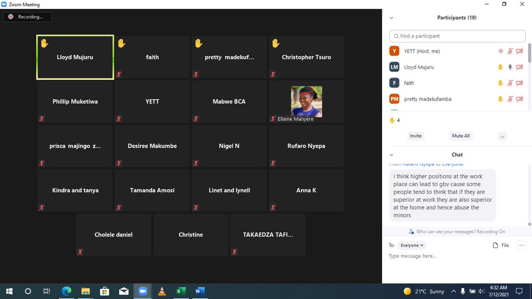Click muted mic icon on Rufaro Nyepa tile
Image resolution: width=532 pixels, height=299 pixels.
click(x=273, y=163)
